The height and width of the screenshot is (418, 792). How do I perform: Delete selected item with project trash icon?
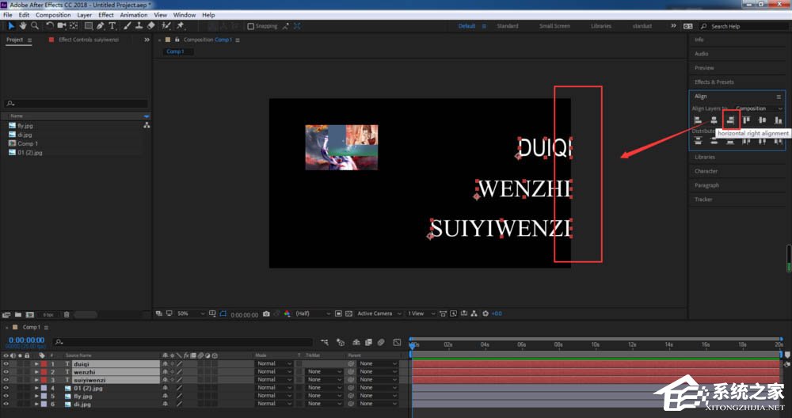67,314
